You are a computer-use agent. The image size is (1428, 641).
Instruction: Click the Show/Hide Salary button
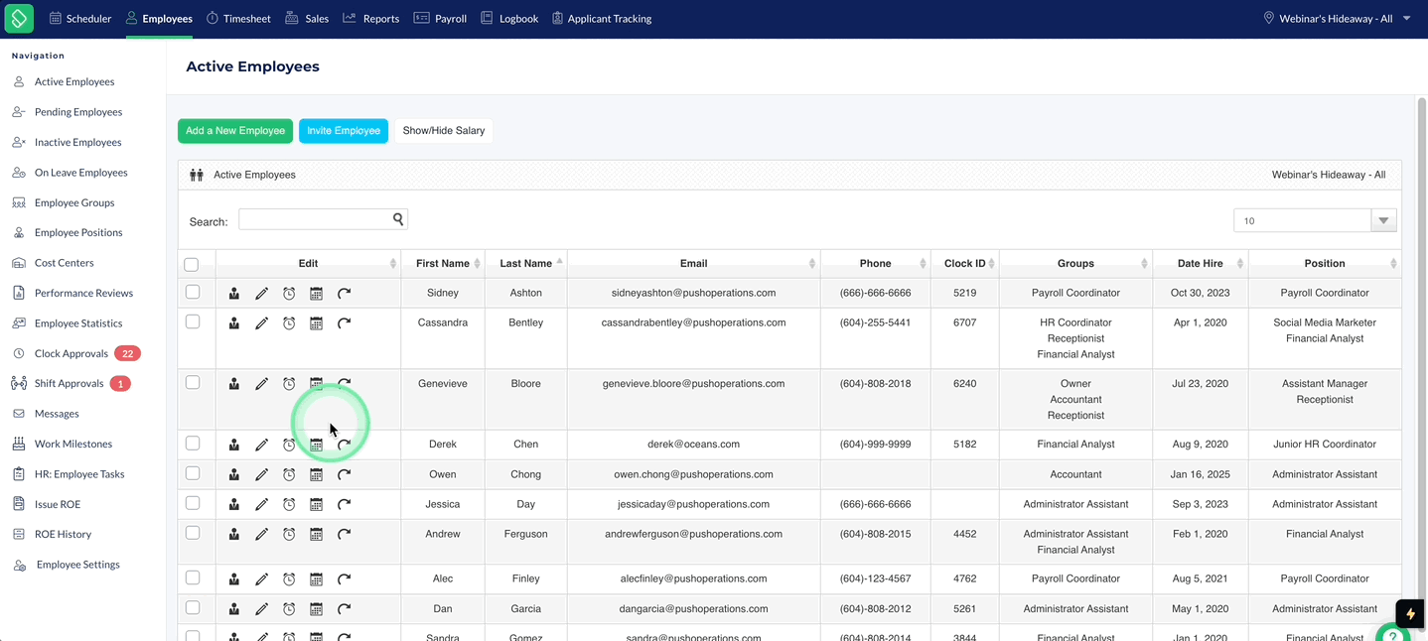(444, 131)
